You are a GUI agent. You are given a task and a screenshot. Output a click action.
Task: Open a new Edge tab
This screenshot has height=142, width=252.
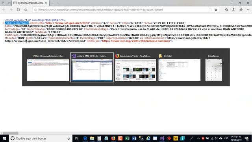click(x=52, y=3)
